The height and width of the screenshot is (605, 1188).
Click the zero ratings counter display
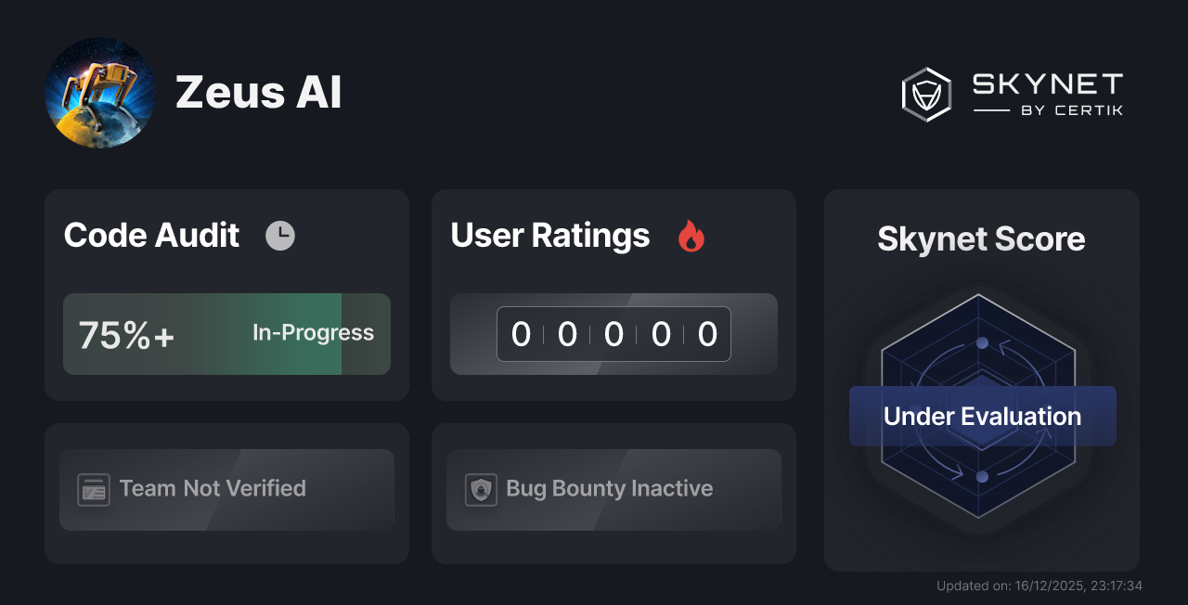pos(613,334)
